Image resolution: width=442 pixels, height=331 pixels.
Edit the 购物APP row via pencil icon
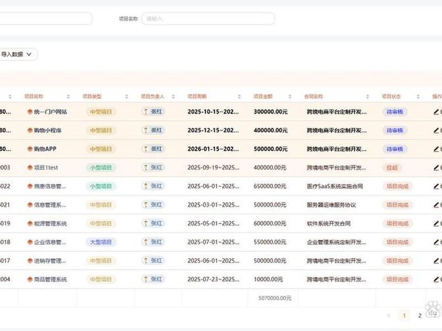point(436,149)
